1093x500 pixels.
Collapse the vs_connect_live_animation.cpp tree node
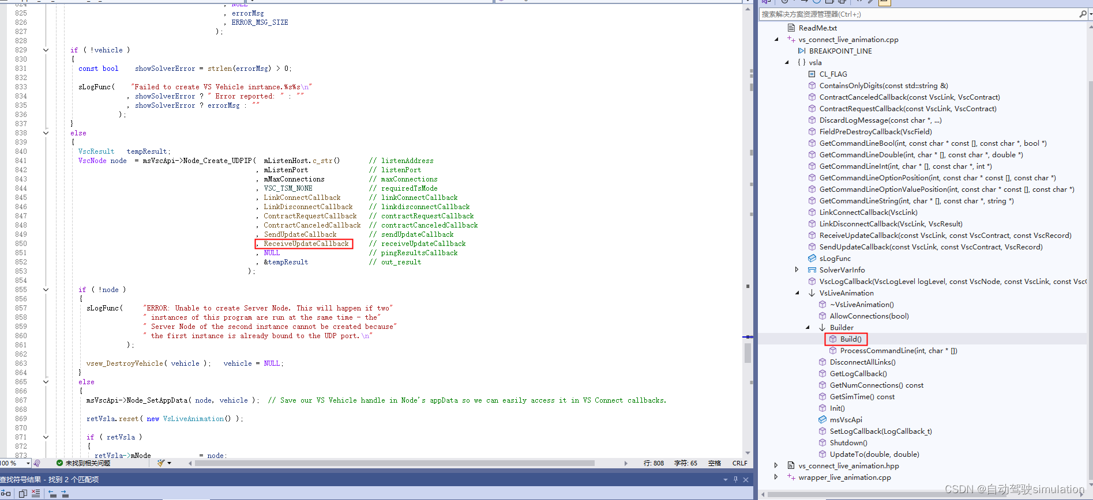pyautogui.click(x=776, y=39)
